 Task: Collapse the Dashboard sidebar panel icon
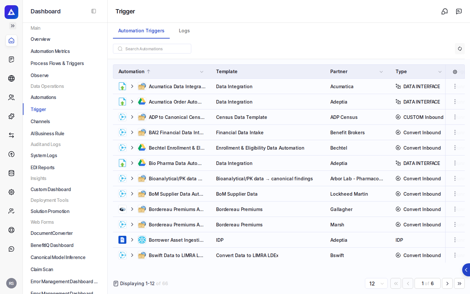pos(94,11)
